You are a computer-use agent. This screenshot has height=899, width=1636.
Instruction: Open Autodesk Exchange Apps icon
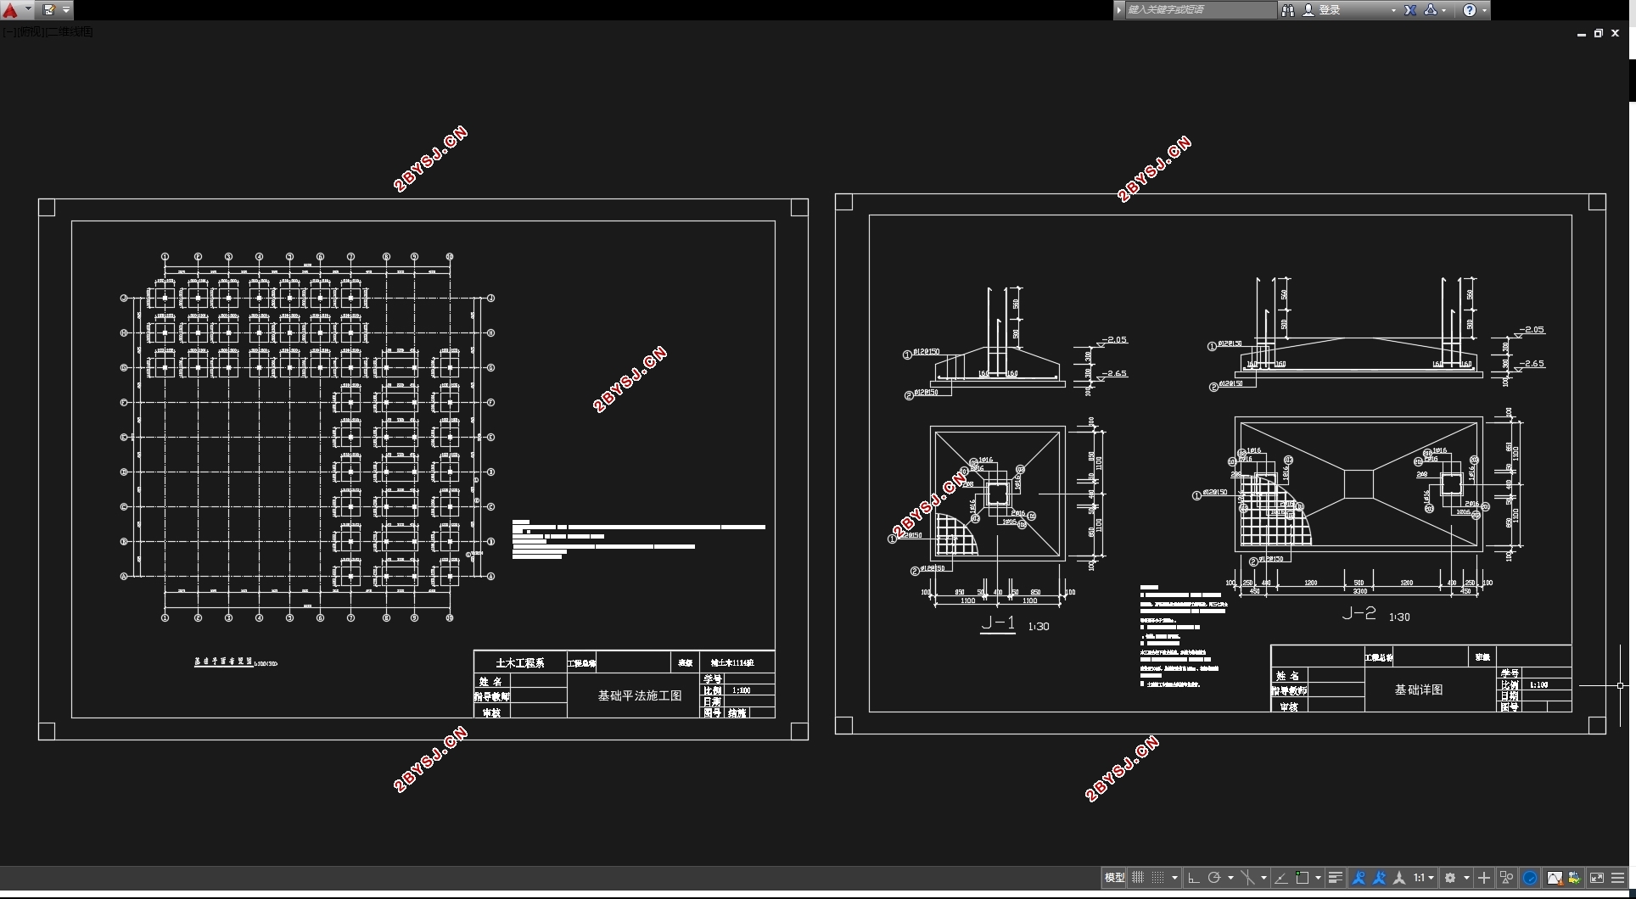pos(1410,10)
